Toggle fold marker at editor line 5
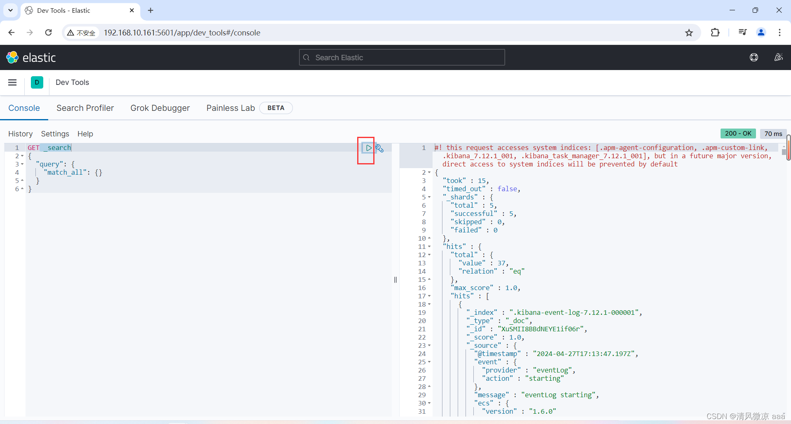This screenshot has height=424, width=791. click(22, 181)
